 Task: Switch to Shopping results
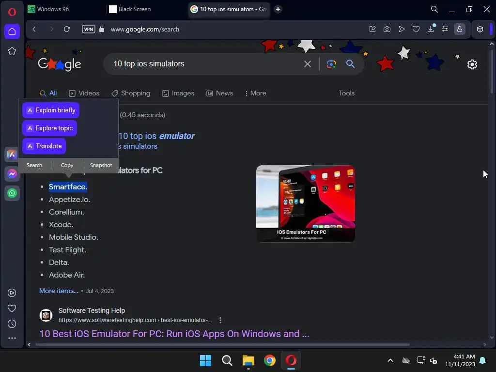tap(131, 93)
